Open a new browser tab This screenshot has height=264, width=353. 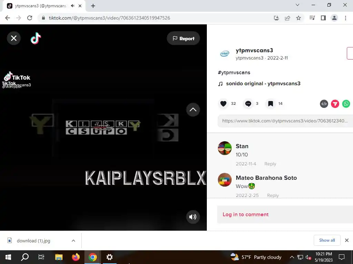[93, 6]
